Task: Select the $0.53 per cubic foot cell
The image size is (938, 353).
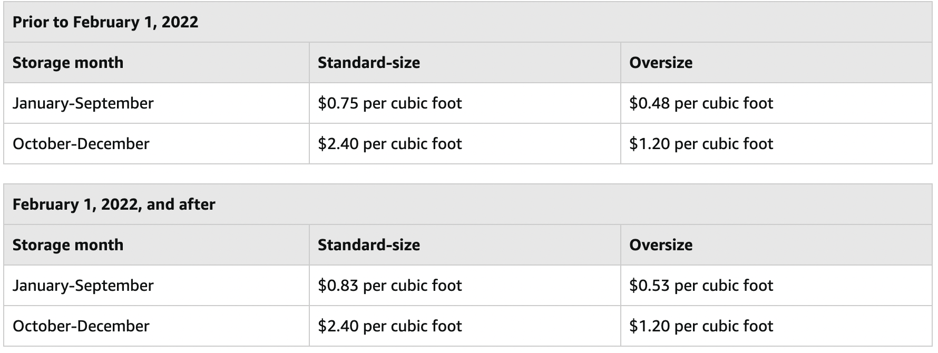Action: tap(701, 286)
